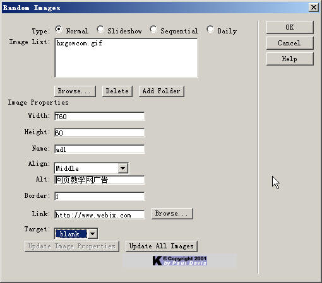Click the Add Folder button

(x=162, y=91)
